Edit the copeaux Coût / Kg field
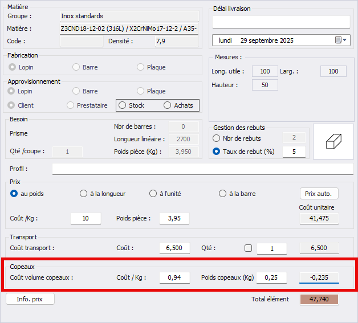This screenshot has height=323, width=358. click(x=174, y=278)
